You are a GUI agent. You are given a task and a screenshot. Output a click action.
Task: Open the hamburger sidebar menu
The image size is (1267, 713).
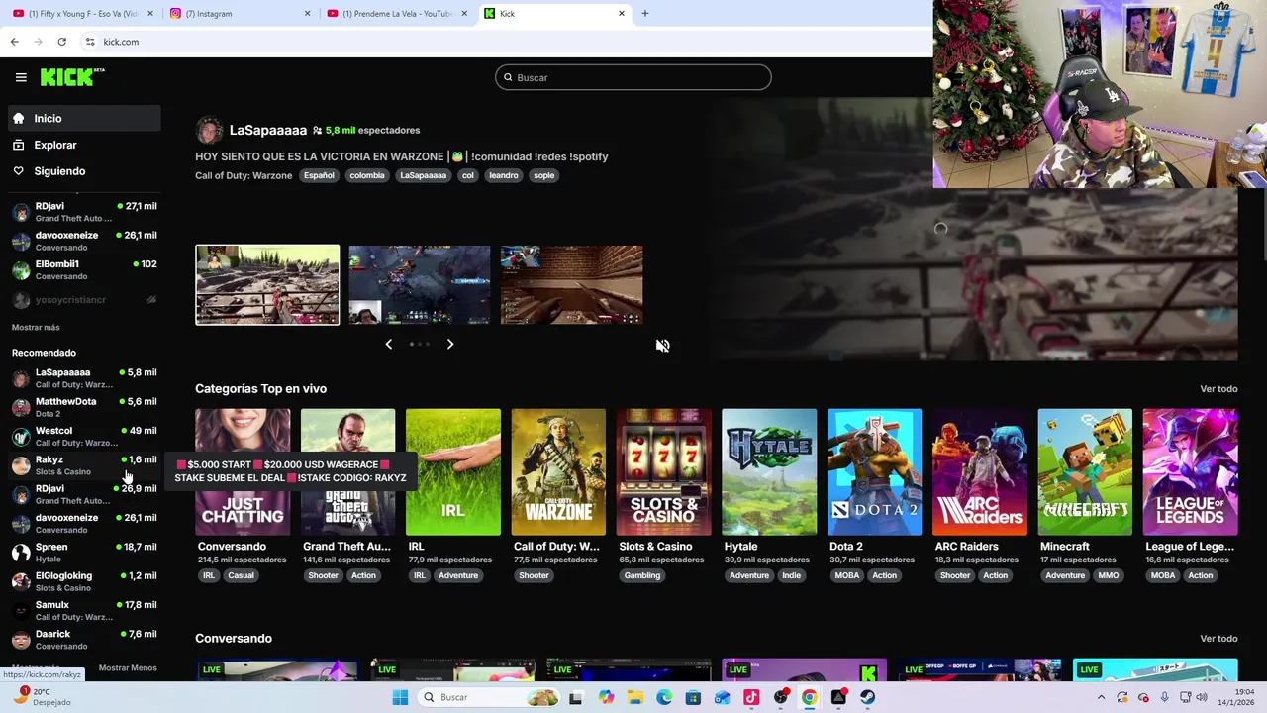tap(21, 77)
